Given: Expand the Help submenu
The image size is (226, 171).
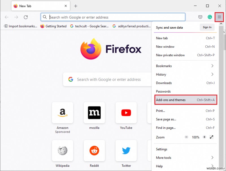Looking at the screenshot, I should click(185, 166).
